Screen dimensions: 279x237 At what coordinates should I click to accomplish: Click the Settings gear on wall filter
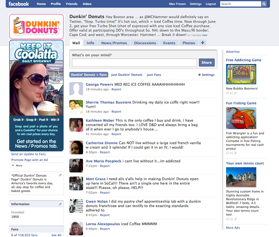199,75
